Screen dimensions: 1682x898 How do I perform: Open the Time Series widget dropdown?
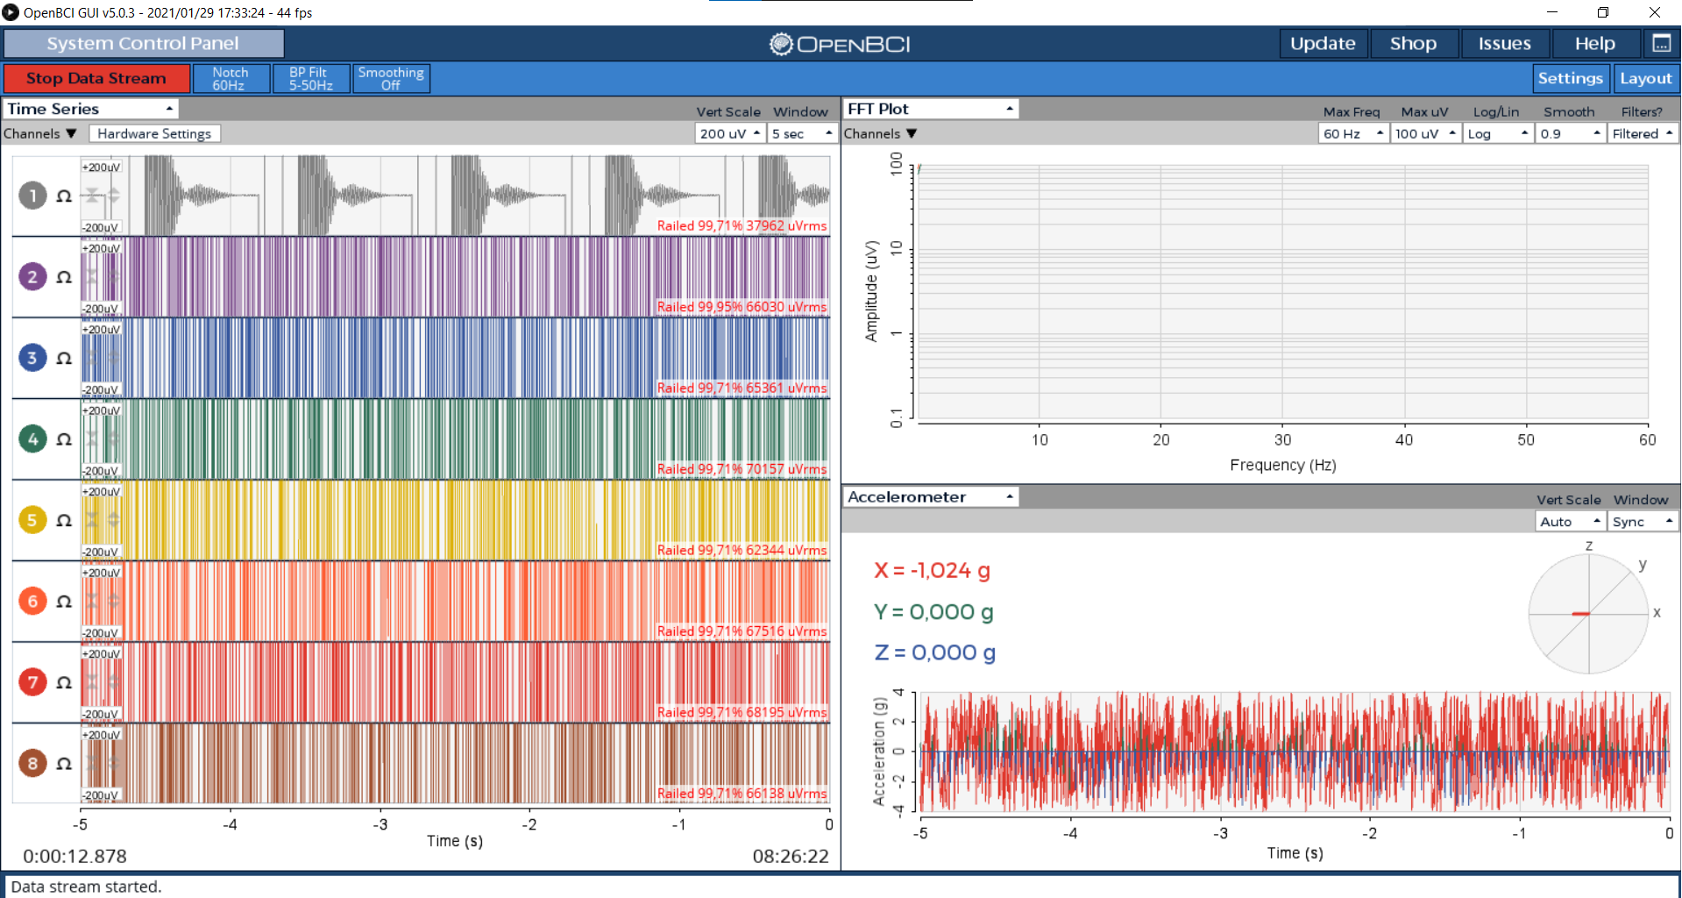click(91, 109)
